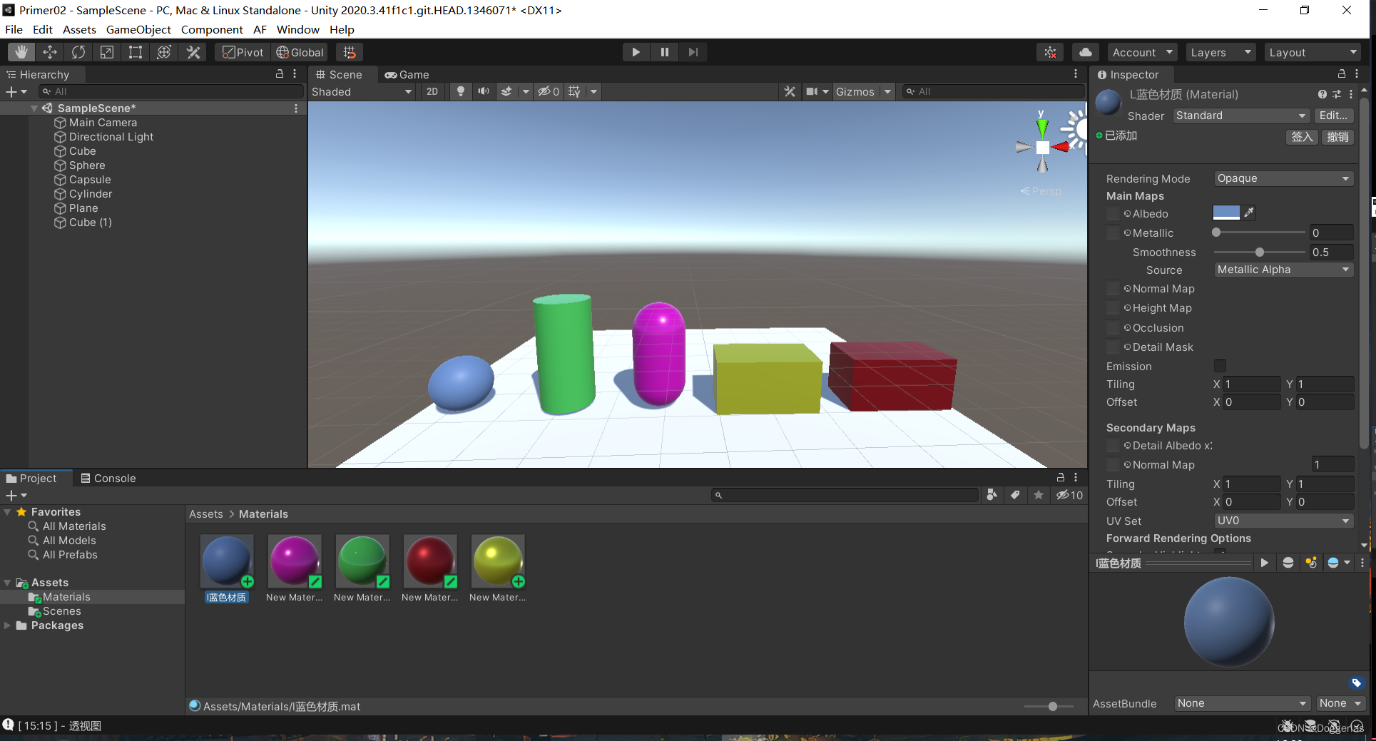
Task: Open the Layers dropdown
Action: (x=1220, y=52)
